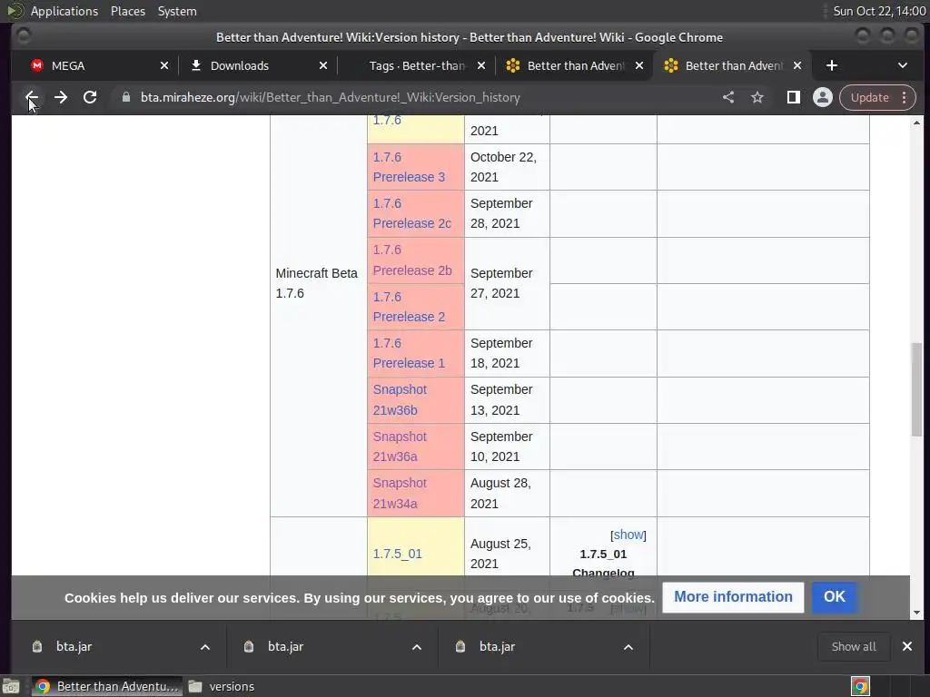Click scrollbar up arrow
The image size is (930, 697).
coord(916,123)
